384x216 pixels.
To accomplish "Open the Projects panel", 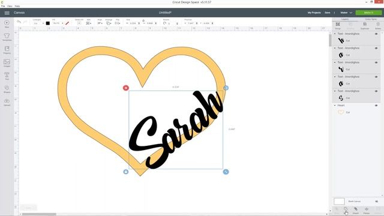I will [x=7, y=50].
